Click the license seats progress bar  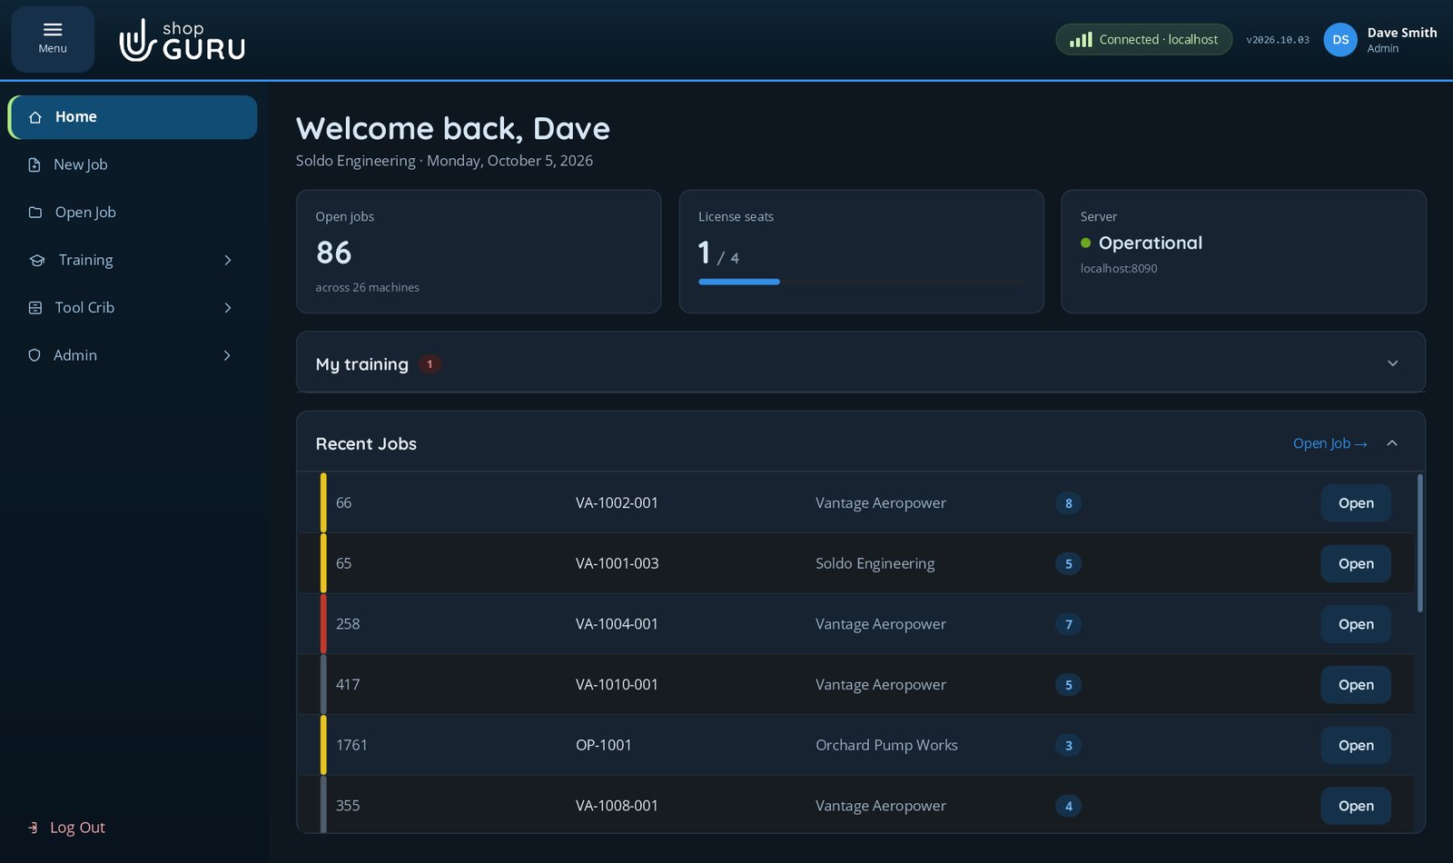(861, 282)
